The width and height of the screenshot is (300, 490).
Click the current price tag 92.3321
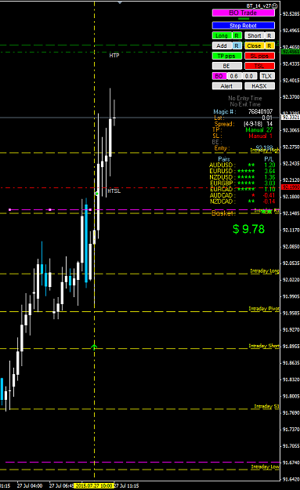click(291, 118)
